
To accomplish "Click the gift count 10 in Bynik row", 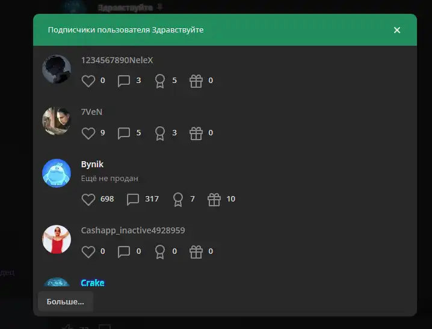I will click(230, 198).
